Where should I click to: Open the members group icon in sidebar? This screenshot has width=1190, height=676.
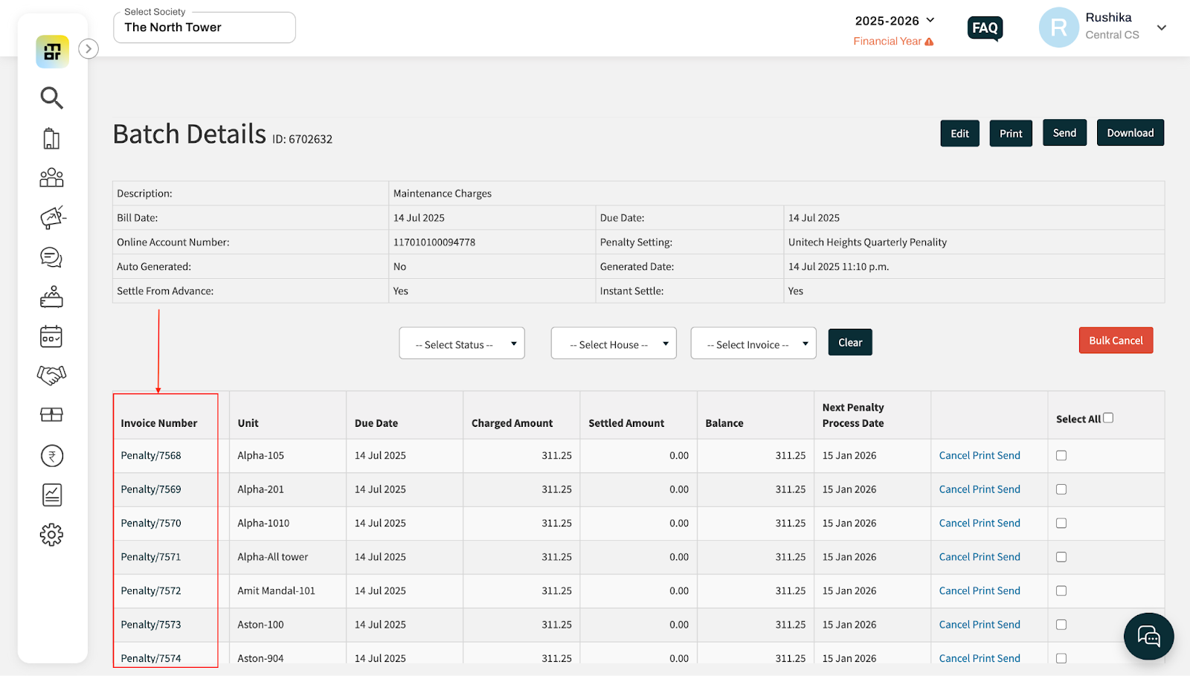click(51, 177)
